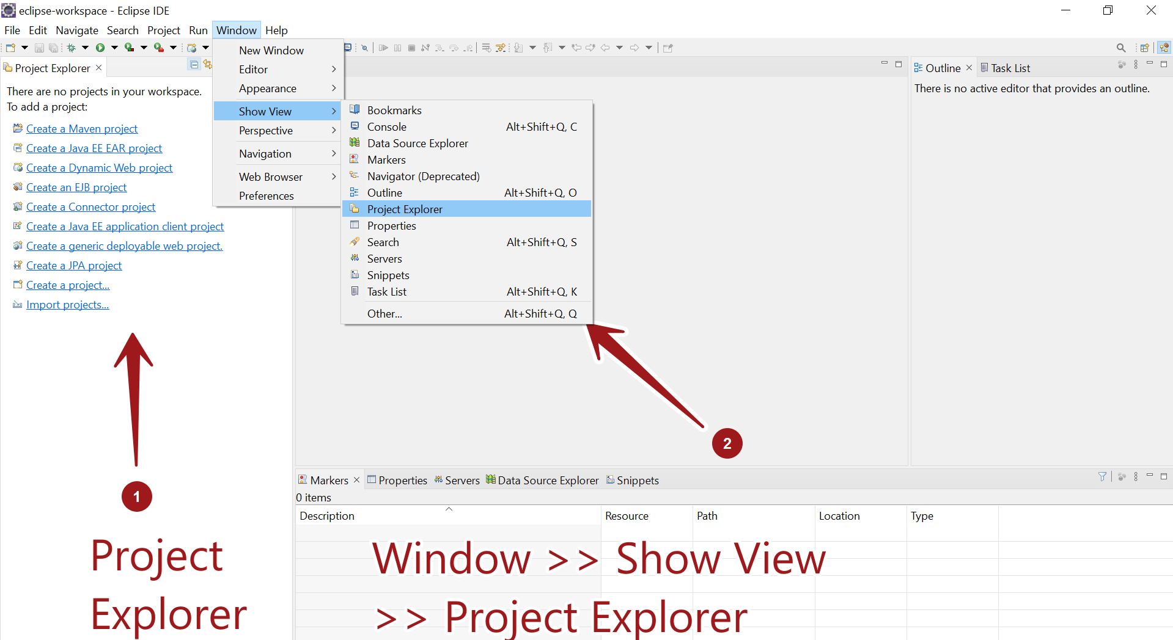
Task: Open the Coverage dropdown arrow
Action: point(144,48)
